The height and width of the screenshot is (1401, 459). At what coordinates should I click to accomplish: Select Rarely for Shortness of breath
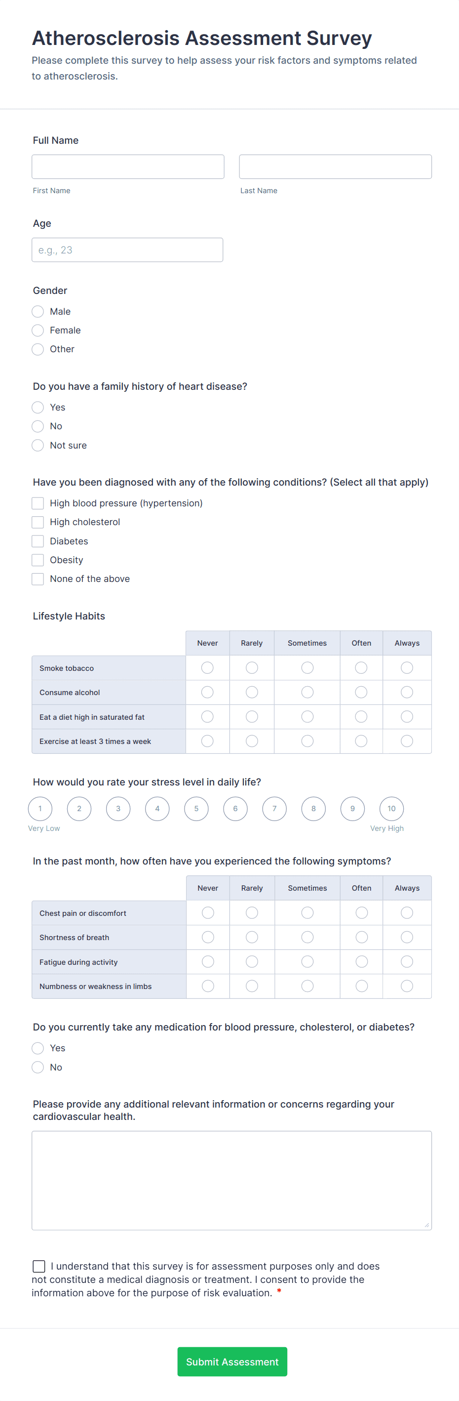(252, 937)
